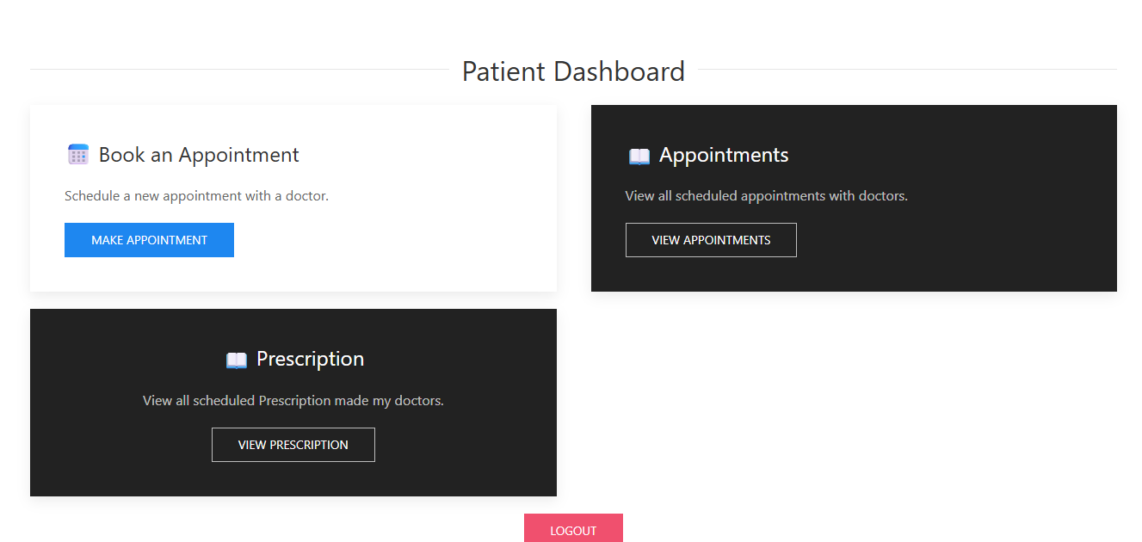The width and height of the screenshot is (1142, 542).
Task: Click the divider line left of Patient Dashboard
Action: point(239,69)
